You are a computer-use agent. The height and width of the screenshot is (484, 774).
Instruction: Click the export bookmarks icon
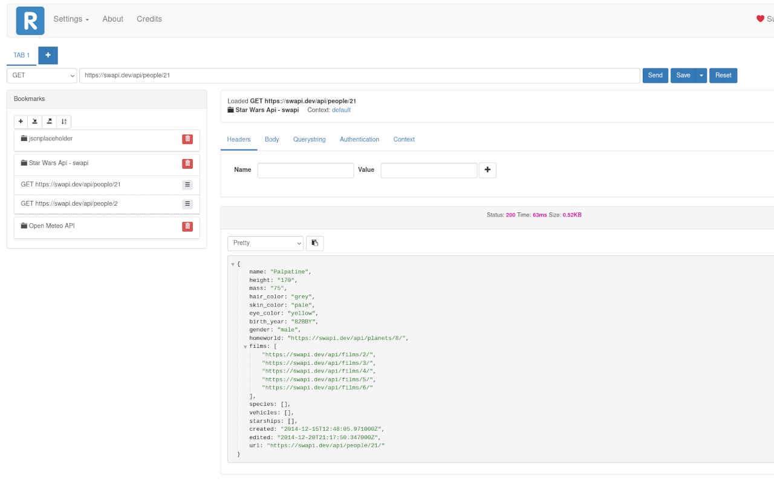(50, 122)
